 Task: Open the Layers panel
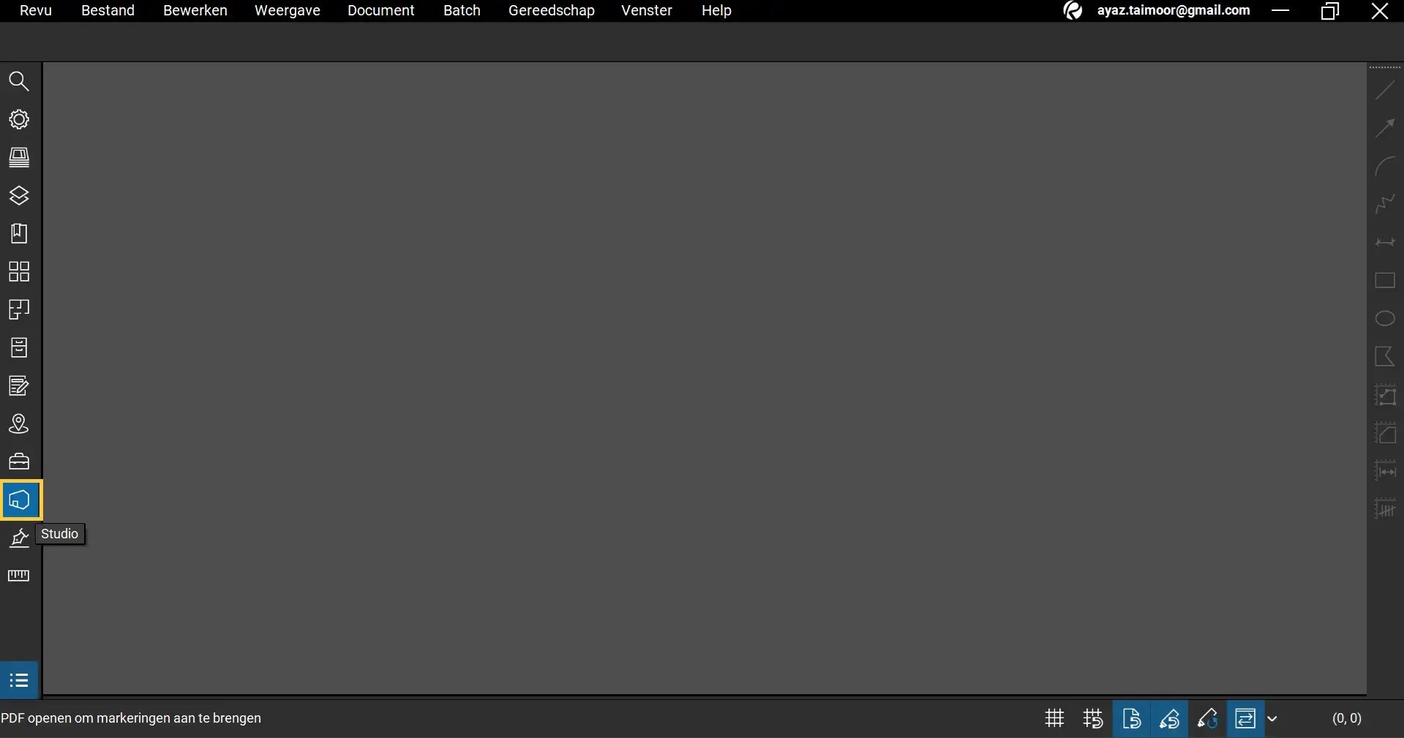pyautogui.click(x=19, y=195)
